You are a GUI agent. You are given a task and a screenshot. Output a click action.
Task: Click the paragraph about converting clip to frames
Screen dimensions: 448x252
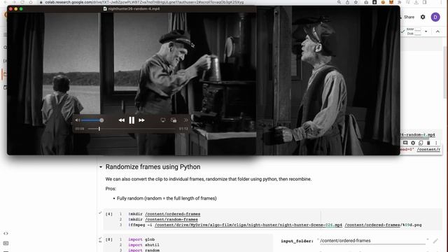pos(209,179)
